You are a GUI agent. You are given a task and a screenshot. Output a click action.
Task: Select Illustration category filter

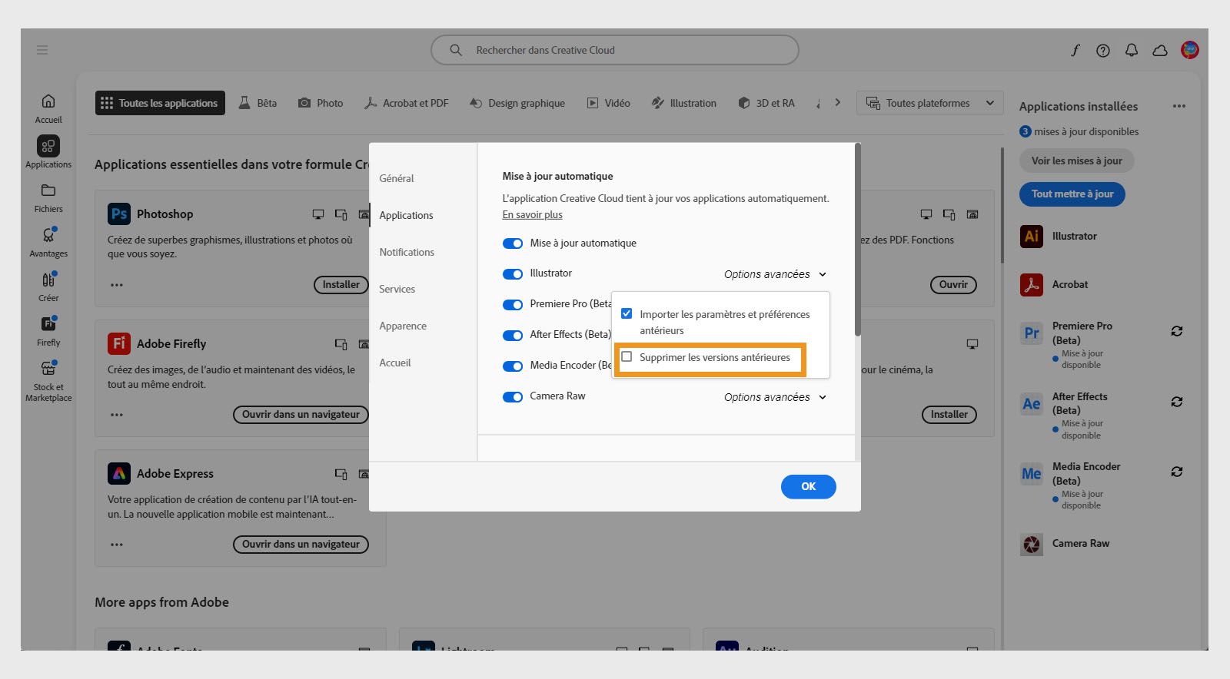pyautogui.click(x=683, y=103)
